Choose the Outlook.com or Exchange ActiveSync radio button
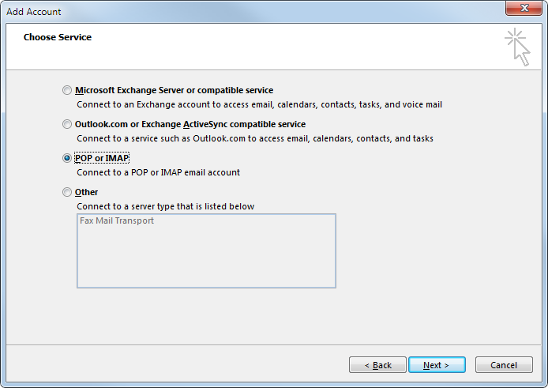548x388 pixels. tap(67, 125)
